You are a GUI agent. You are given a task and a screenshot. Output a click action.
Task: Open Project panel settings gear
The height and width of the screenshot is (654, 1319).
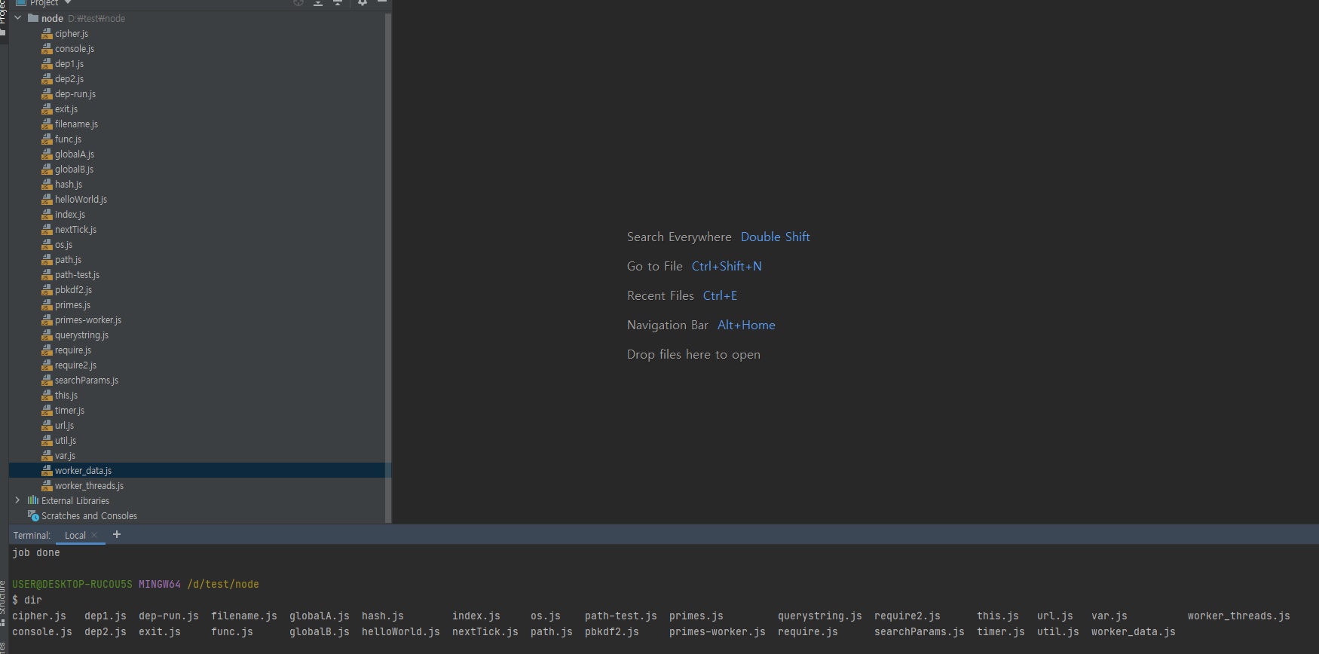point(363,2)
